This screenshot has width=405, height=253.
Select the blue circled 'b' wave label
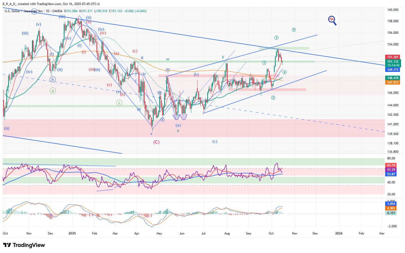(53, 79)
